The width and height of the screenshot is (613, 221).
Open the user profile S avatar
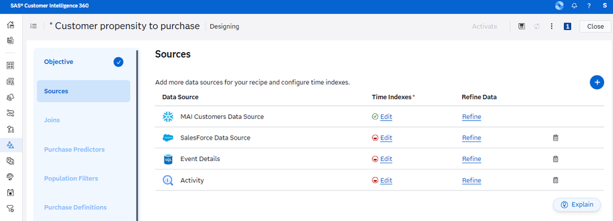tap(605, 6)
